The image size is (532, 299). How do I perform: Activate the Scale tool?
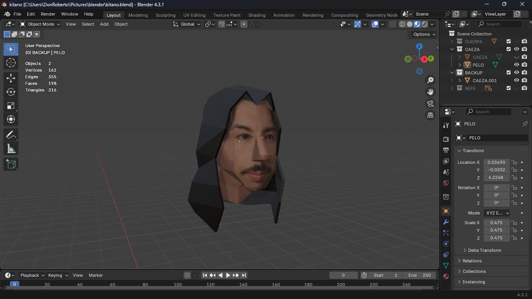(x=11, y=106)
